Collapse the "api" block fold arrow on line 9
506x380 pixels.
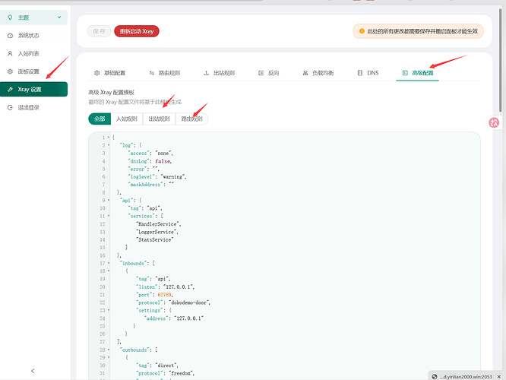pyautogui.click(x=109, y=200)
